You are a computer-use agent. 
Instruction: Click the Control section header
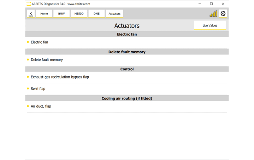coord(127,69)
